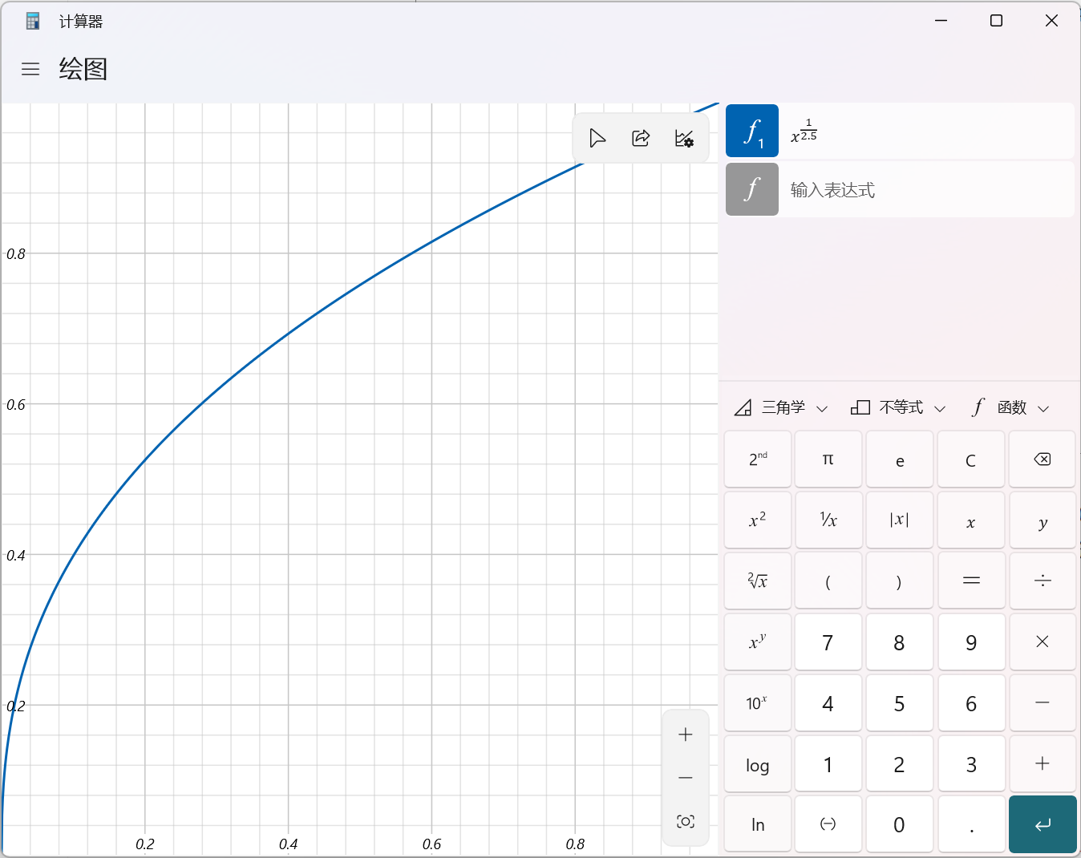Toggle the negate sign button
Image resolution: width=1081 pixels, height=858 pixels.
point(828,824)
